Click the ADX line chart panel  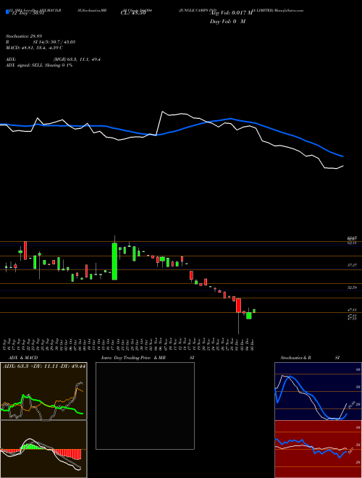click(x=43, y=391)
